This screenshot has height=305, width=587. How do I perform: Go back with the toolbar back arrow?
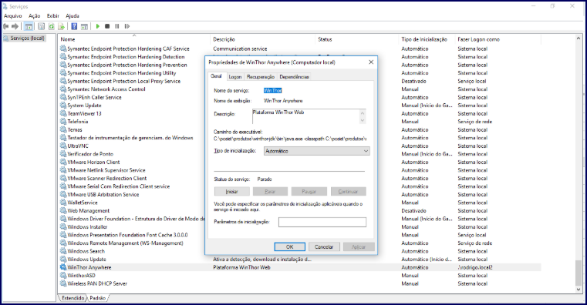point(5,26)
